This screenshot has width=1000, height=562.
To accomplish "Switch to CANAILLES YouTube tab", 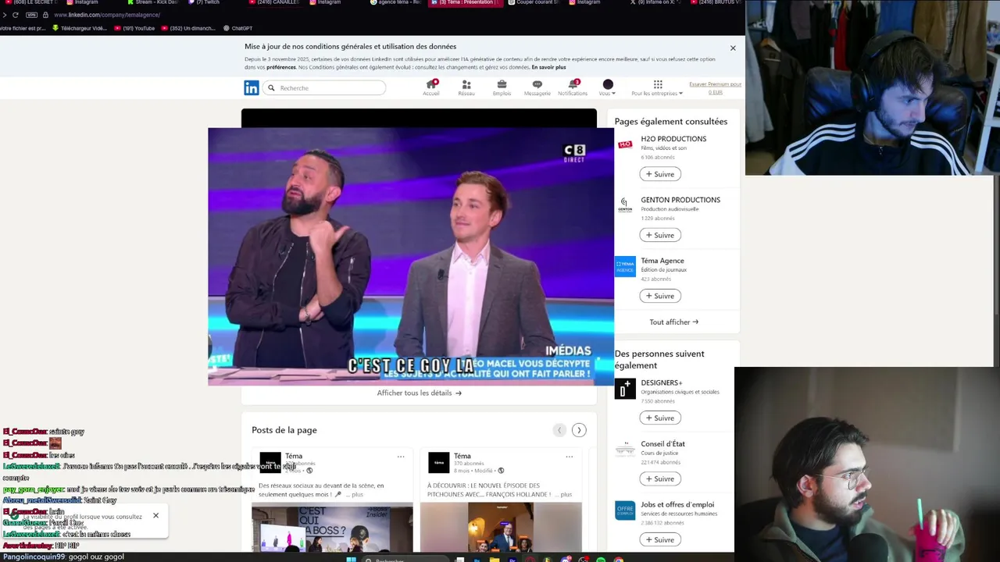I will point(273,3).
